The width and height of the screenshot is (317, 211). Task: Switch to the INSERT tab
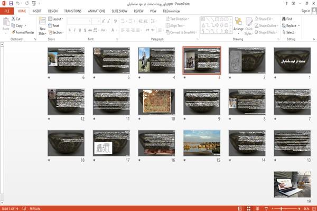coord(37,11)
